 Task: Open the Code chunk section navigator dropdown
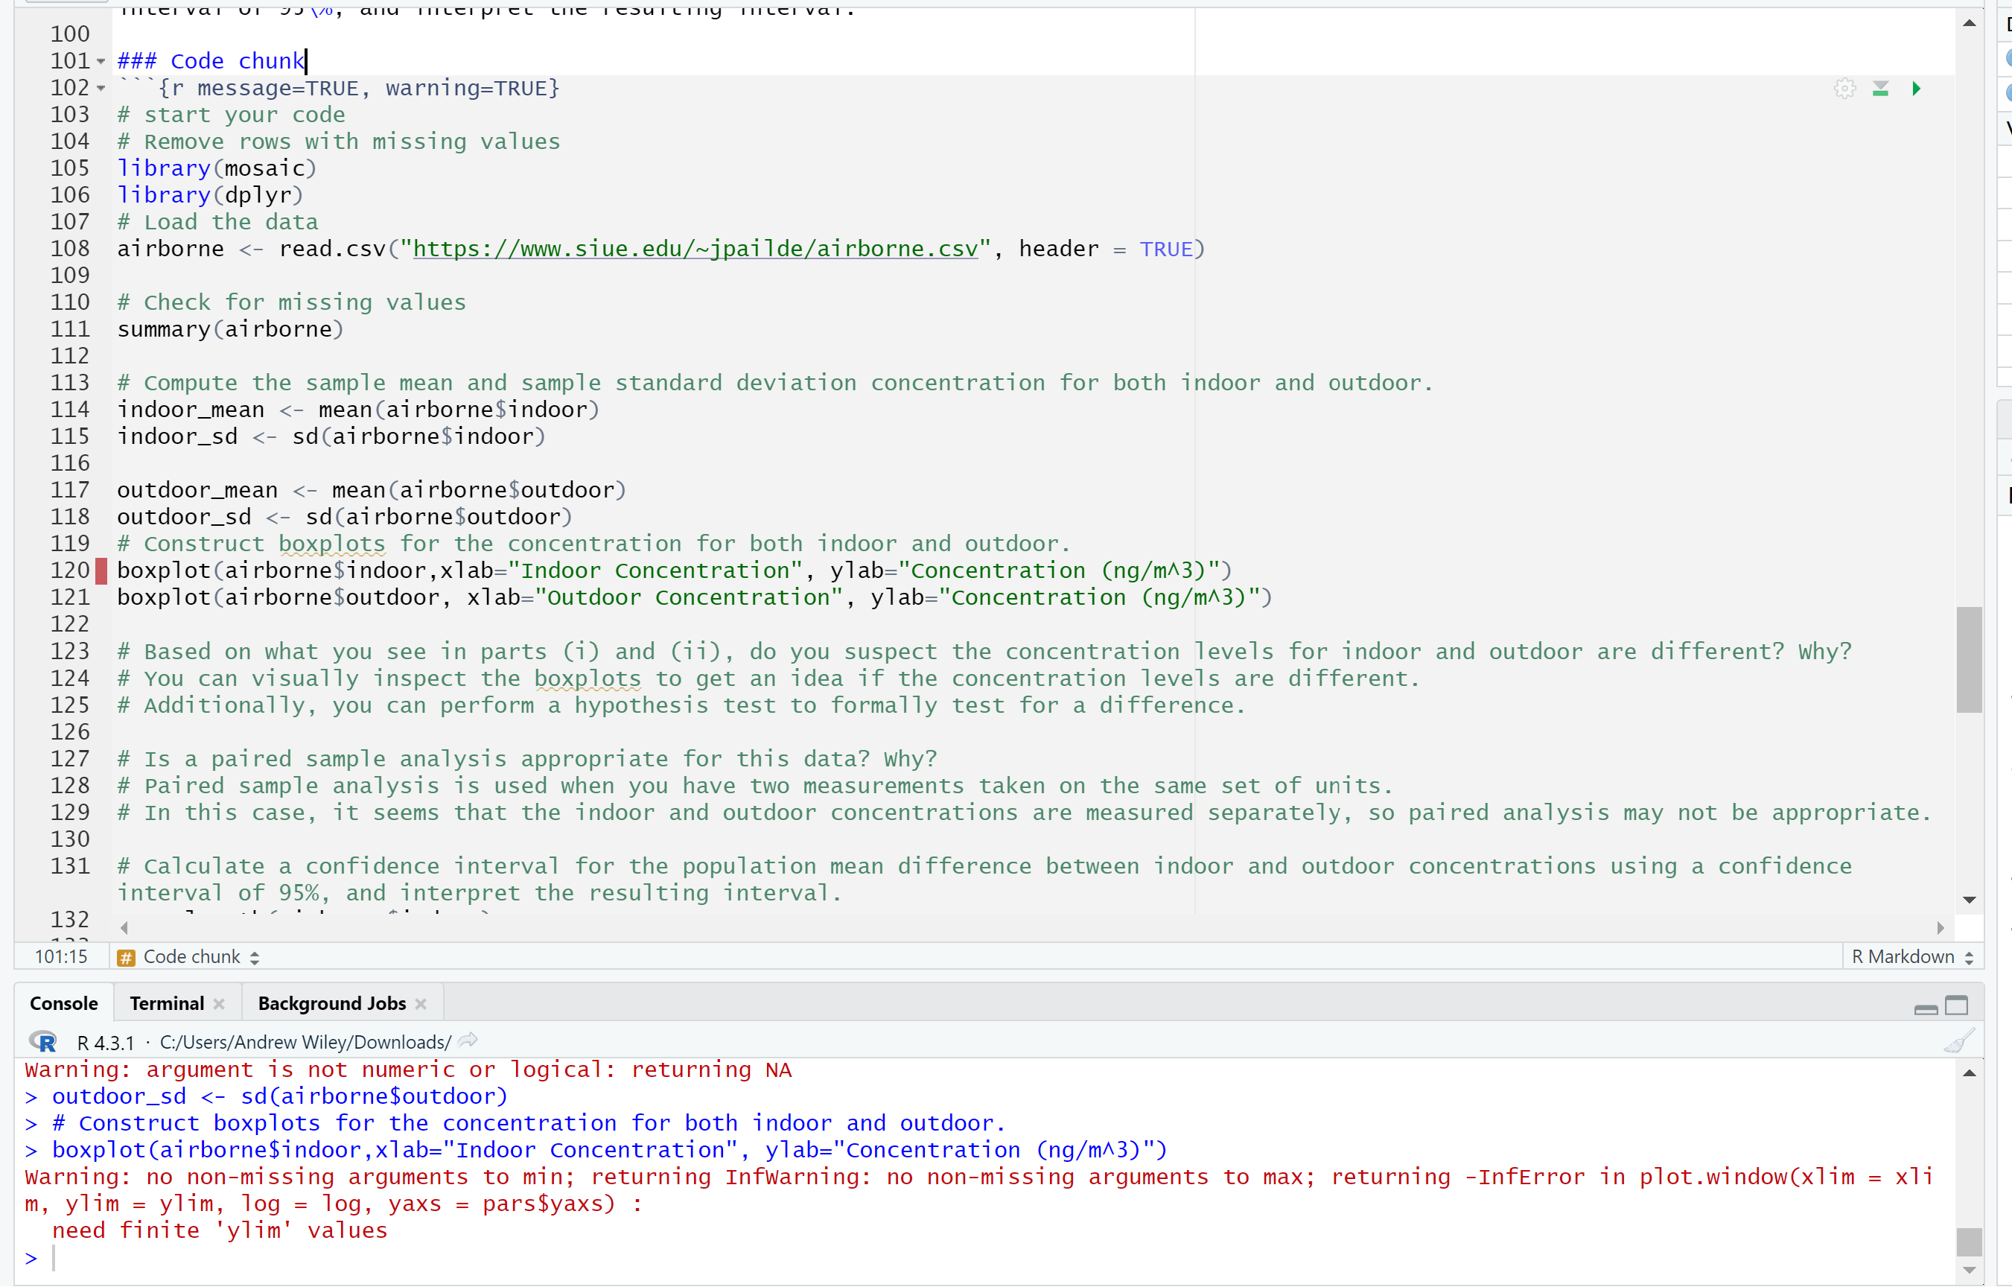pos(192,957)
